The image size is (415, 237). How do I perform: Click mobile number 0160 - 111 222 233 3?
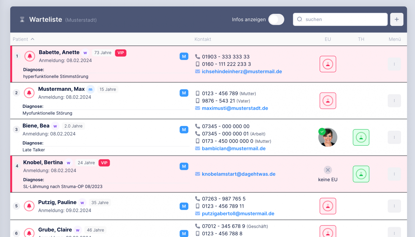tap(226, 64)
